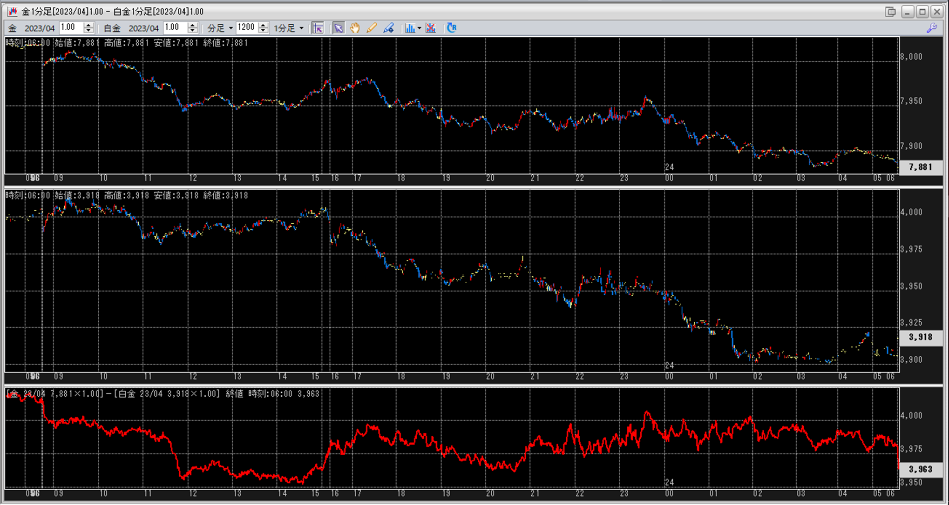Open the wrench settings icon
Image resolution: width=949 pixels, height=505 pixels.
point(932,28)
